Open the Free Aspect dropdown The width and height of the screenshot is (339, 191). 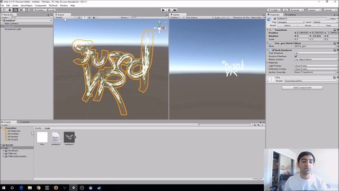[199, 18]
